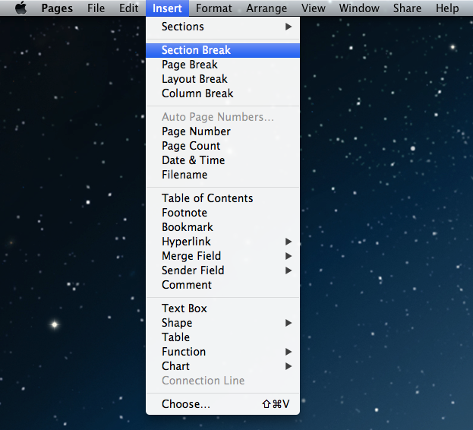Insert a Footnote

coord(222,213)
